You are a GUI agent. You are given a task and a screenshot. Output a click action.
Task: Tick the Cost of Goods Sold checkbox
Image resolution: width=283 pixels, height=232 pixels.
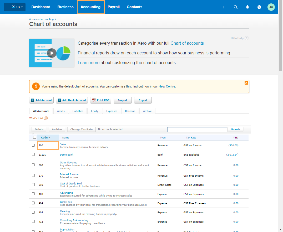pyautogui.click(x=33, y=185)
